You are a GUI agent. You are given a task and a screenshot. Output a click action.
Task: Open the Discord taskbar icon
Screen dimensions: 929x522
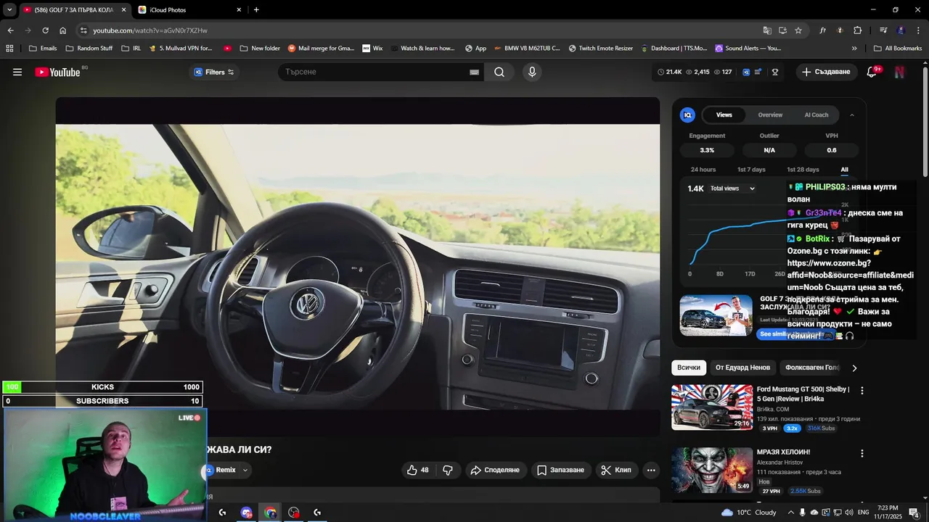pos(246,513)
